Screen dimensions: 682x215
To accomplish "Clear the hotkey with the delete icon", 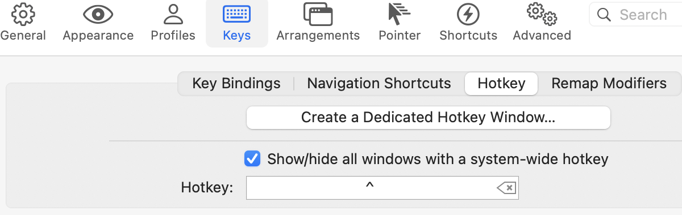I will 506,188.
